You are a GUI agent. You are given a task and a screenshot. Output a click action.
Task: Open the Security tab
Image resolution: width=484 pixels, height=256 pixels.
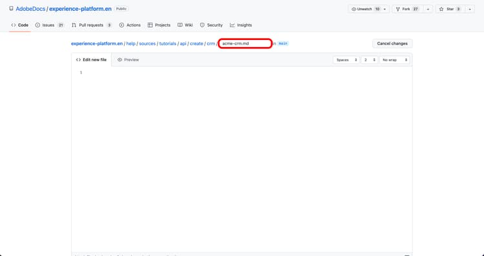click(211, 25)
